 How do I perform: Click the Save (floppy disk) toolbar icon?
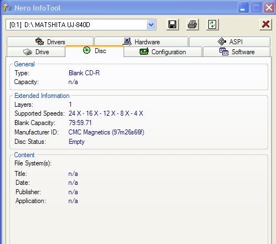tap(172, 24)
